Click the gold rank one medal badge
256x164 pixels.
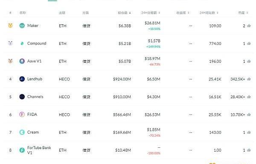click(10, 26)
